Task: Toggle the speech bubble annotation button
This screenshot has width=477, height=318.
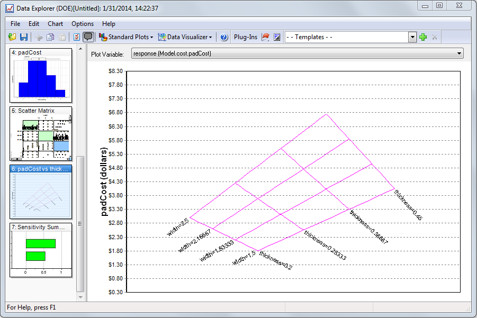Action: pos(88,37)
